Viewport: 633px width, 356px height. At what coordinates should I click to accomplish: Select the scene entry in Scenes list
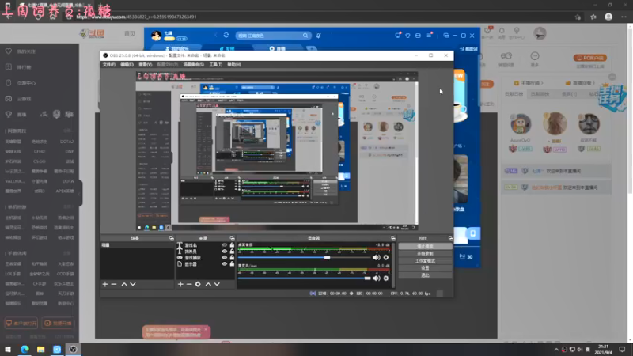[137, 245]
